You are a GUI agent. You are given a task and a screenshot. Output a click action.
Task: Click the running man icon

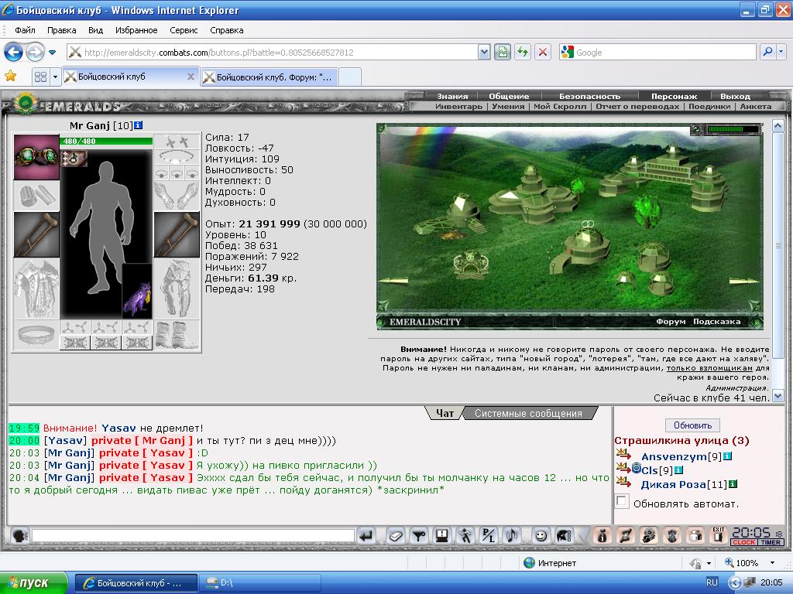point(465,535)
